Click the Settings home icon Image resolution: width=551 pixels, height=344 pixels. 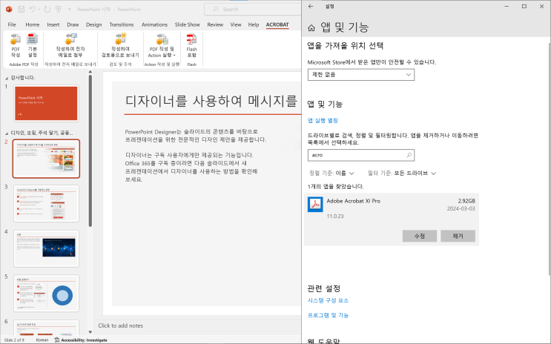[x=311, y=27]
